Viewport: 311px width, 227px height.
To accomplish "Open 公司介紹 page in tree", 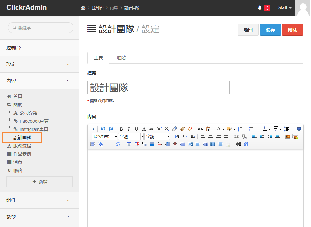I will (28, 113).
